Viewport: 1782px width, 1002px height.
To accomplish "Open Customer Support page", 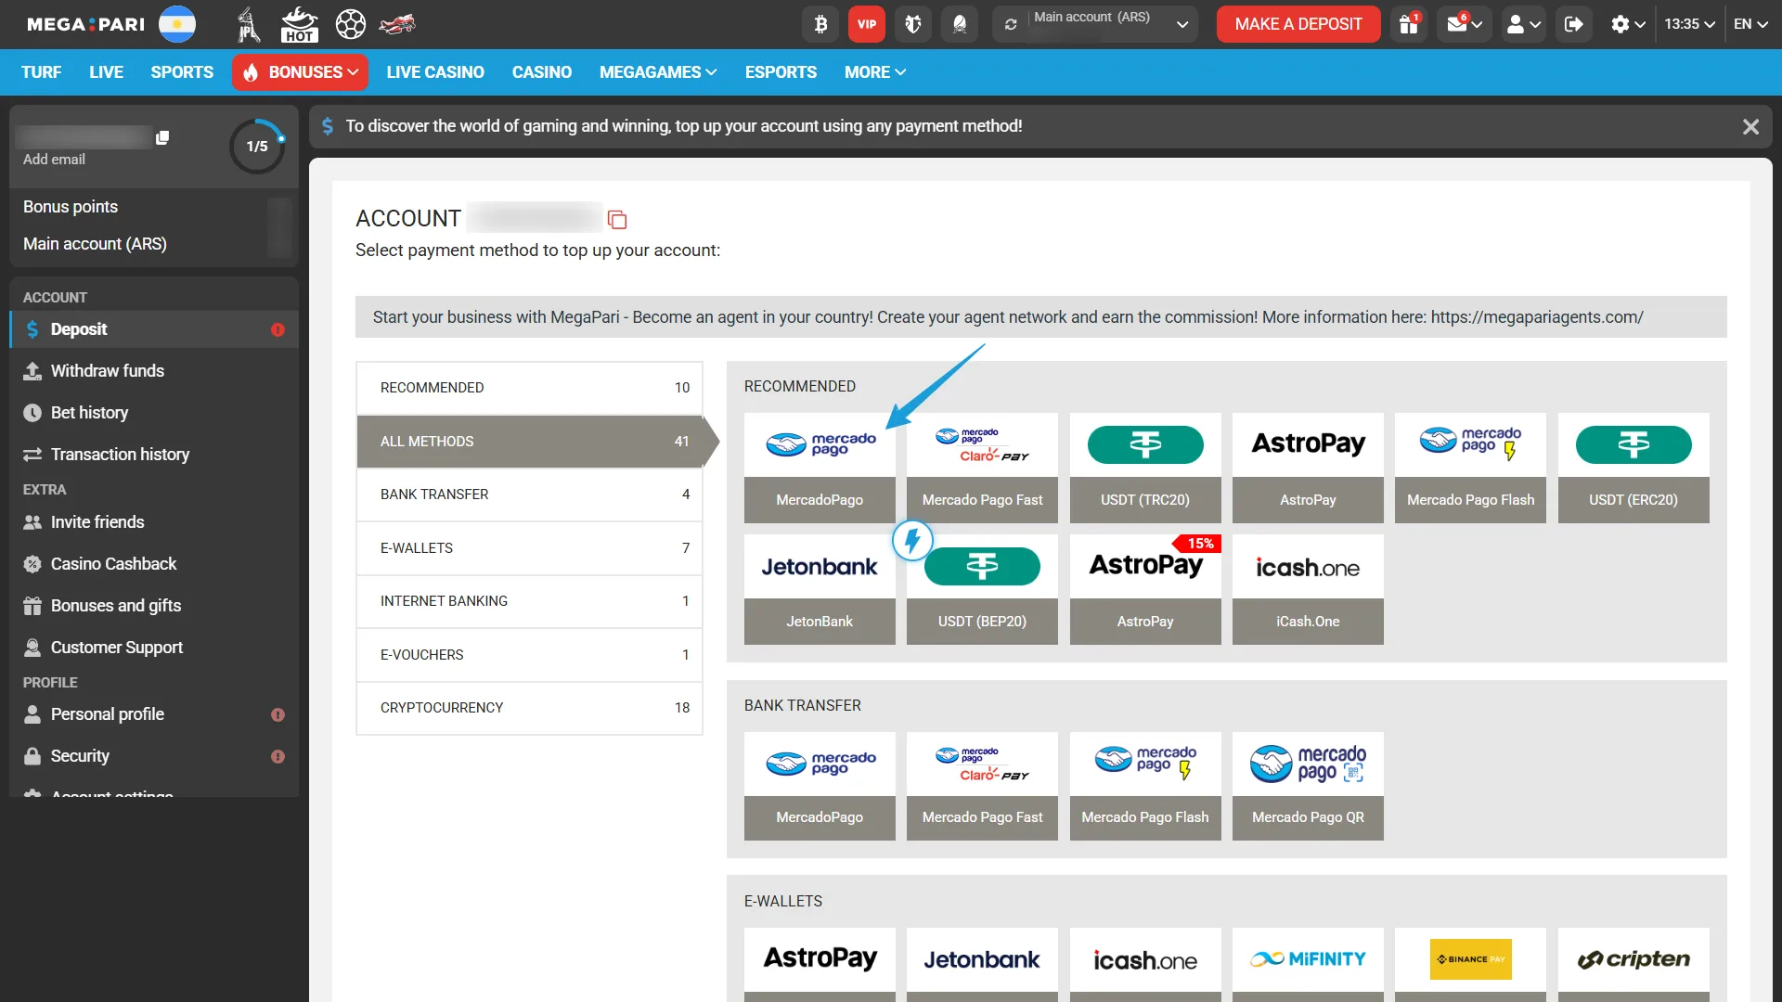I will (x=154, y=648).
